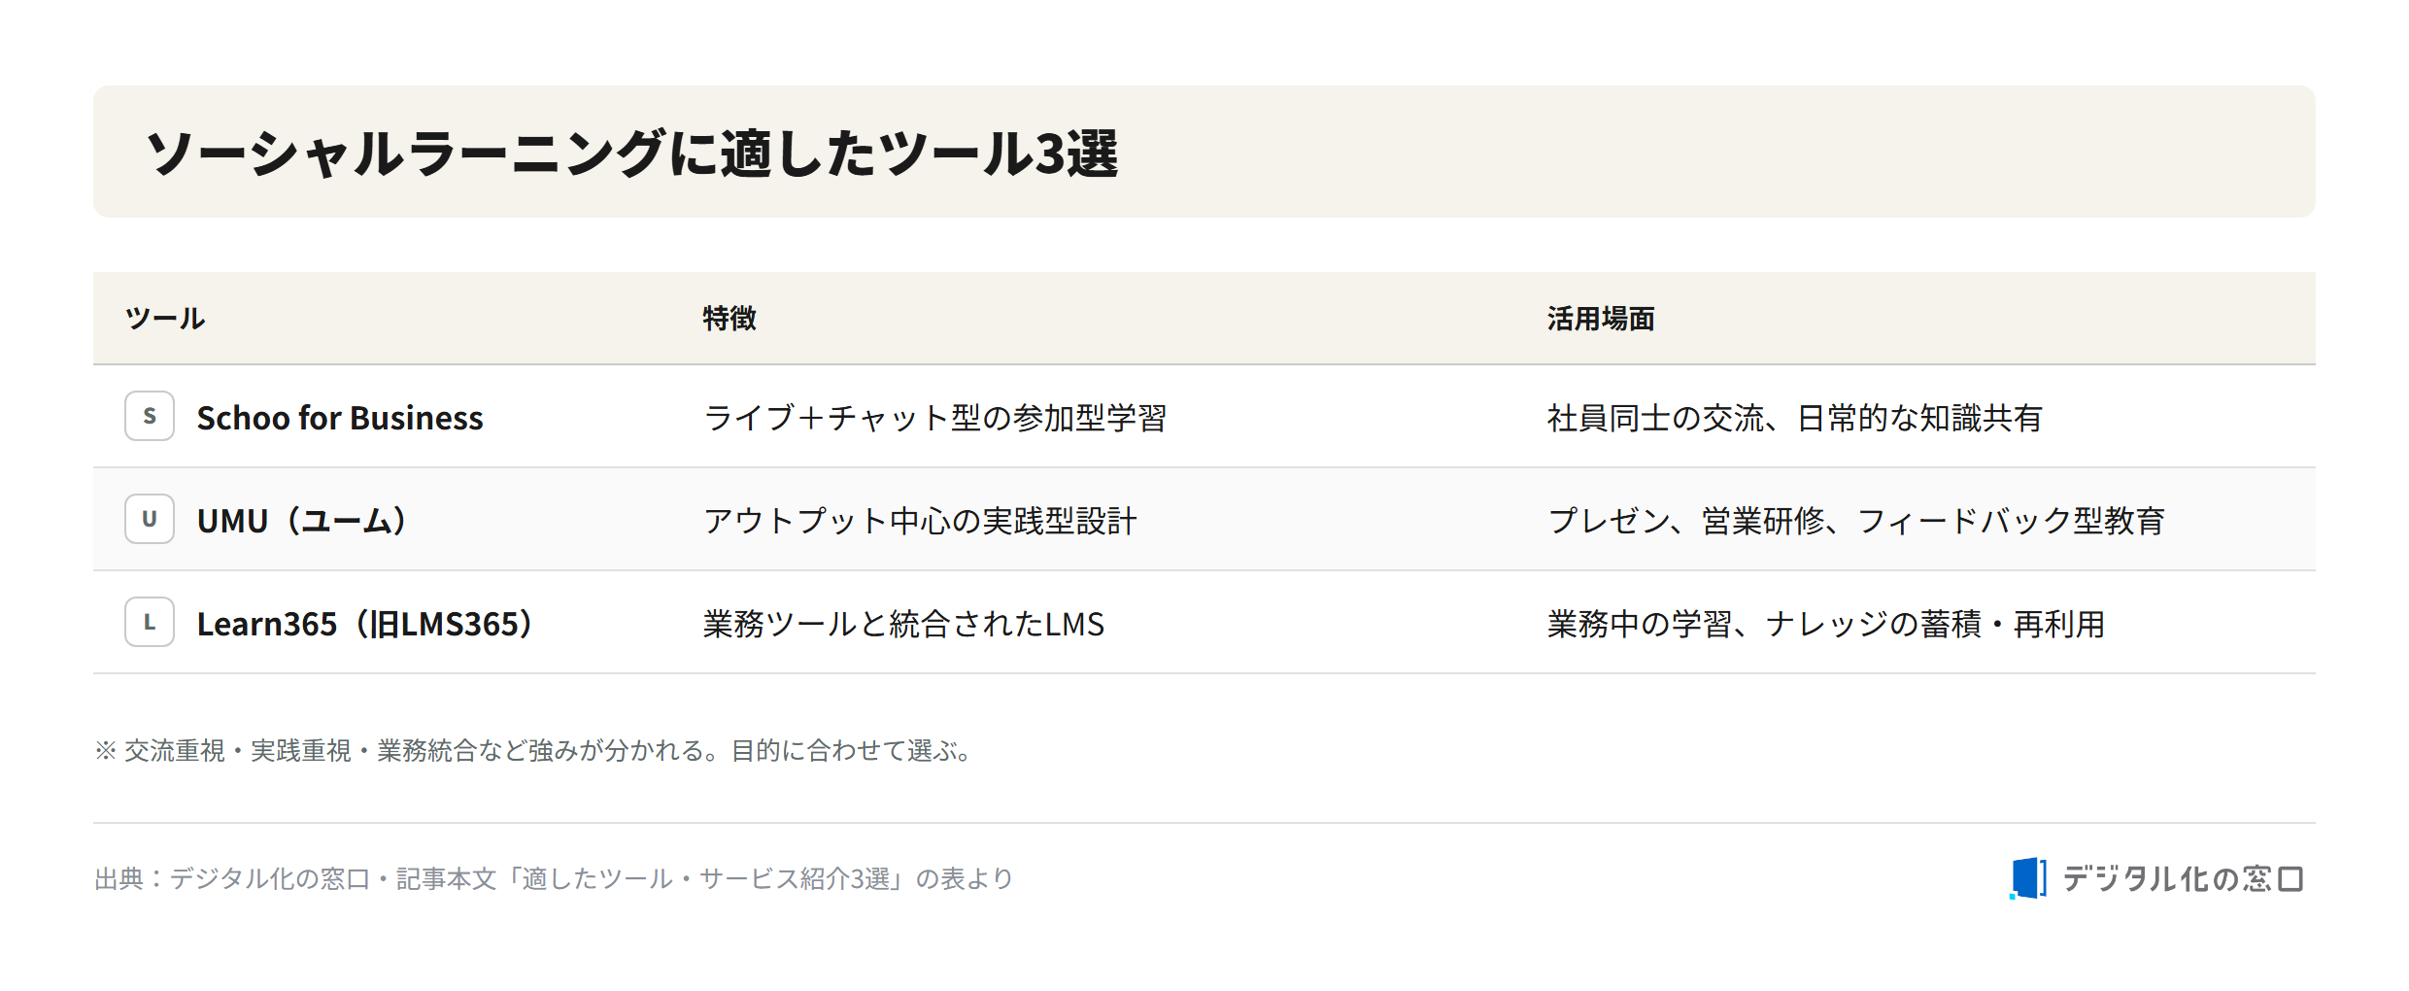Click the S badge icon beside Schoo
Screen dimensions: 2409x991
click(150, 416)
